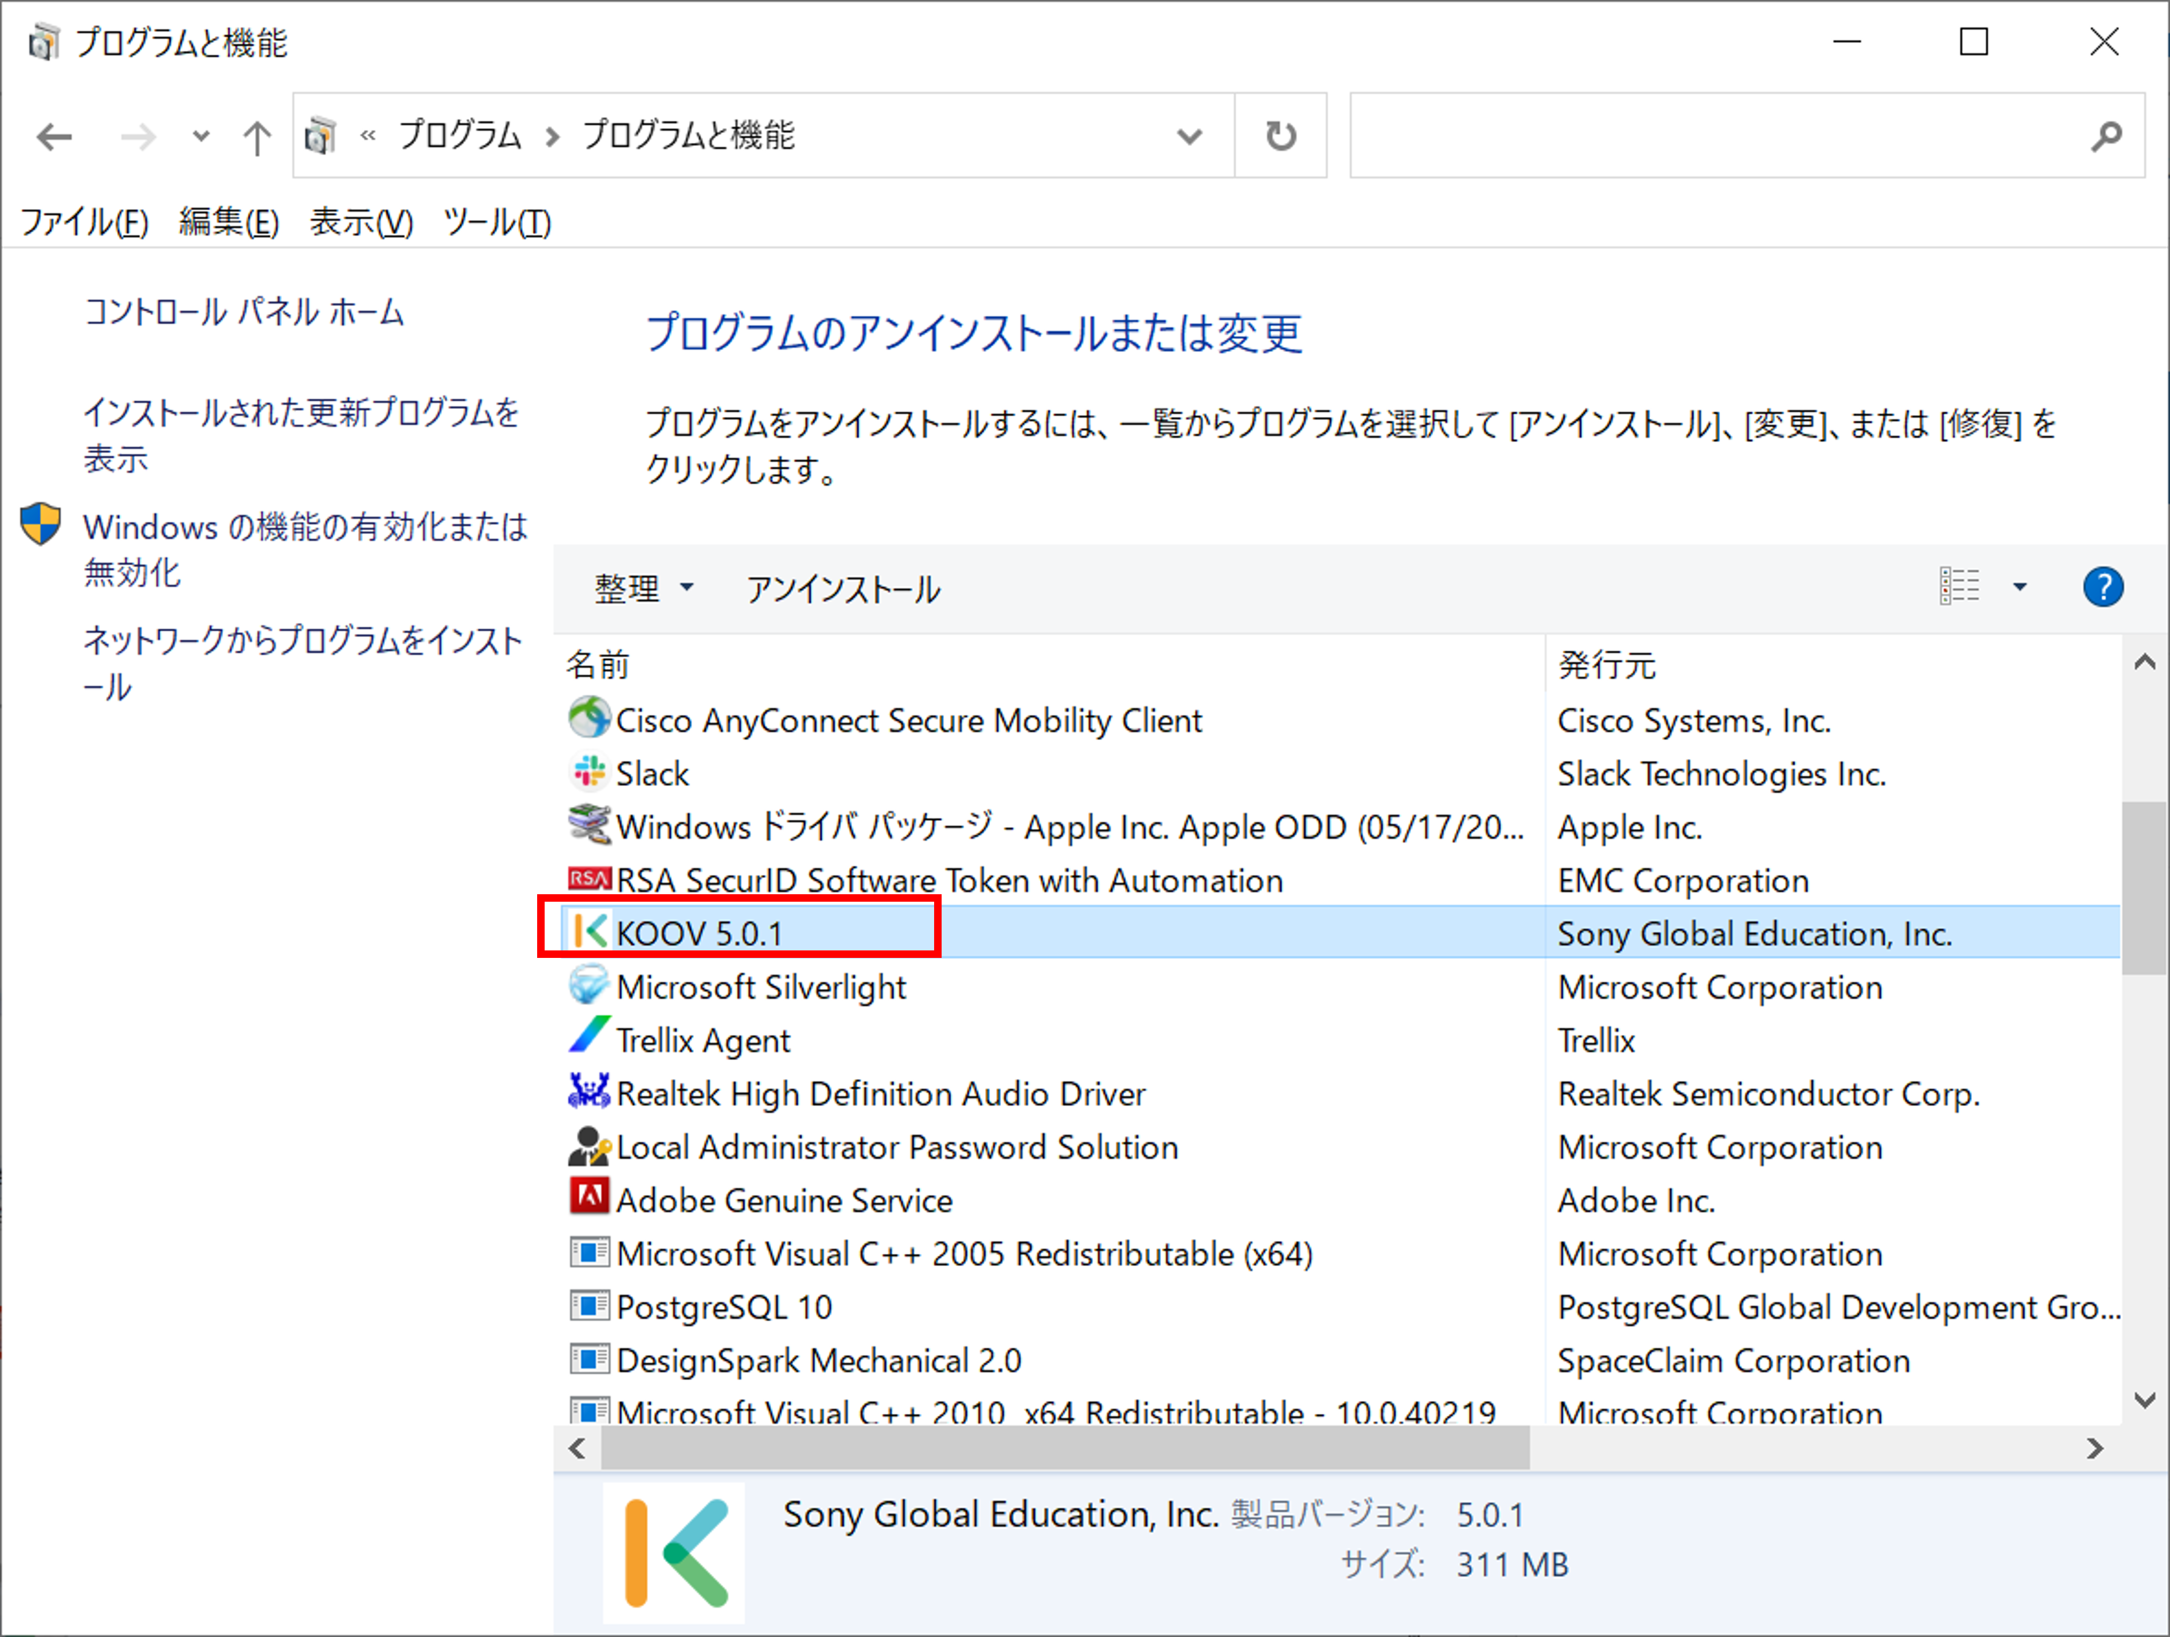Click the RSA SecurID red icon
The image size is (2170, 1637).
(589, 878)
